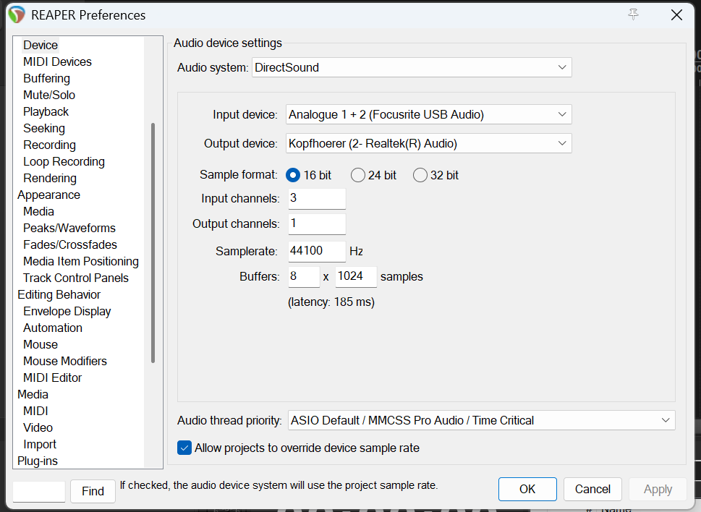Screen dimensions: 701x512
Task: Click the OK button
Action: pyautogui.click(x=527, y=489)
